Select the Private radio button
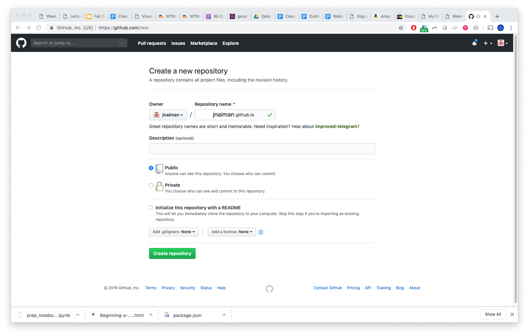 point(151,185)
